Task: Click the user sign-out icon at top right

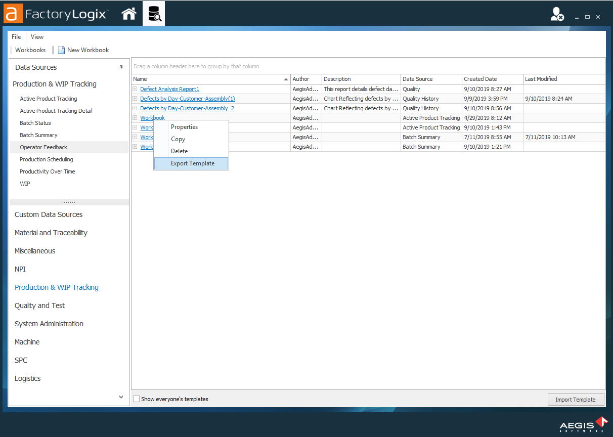Action: point(557,15)
